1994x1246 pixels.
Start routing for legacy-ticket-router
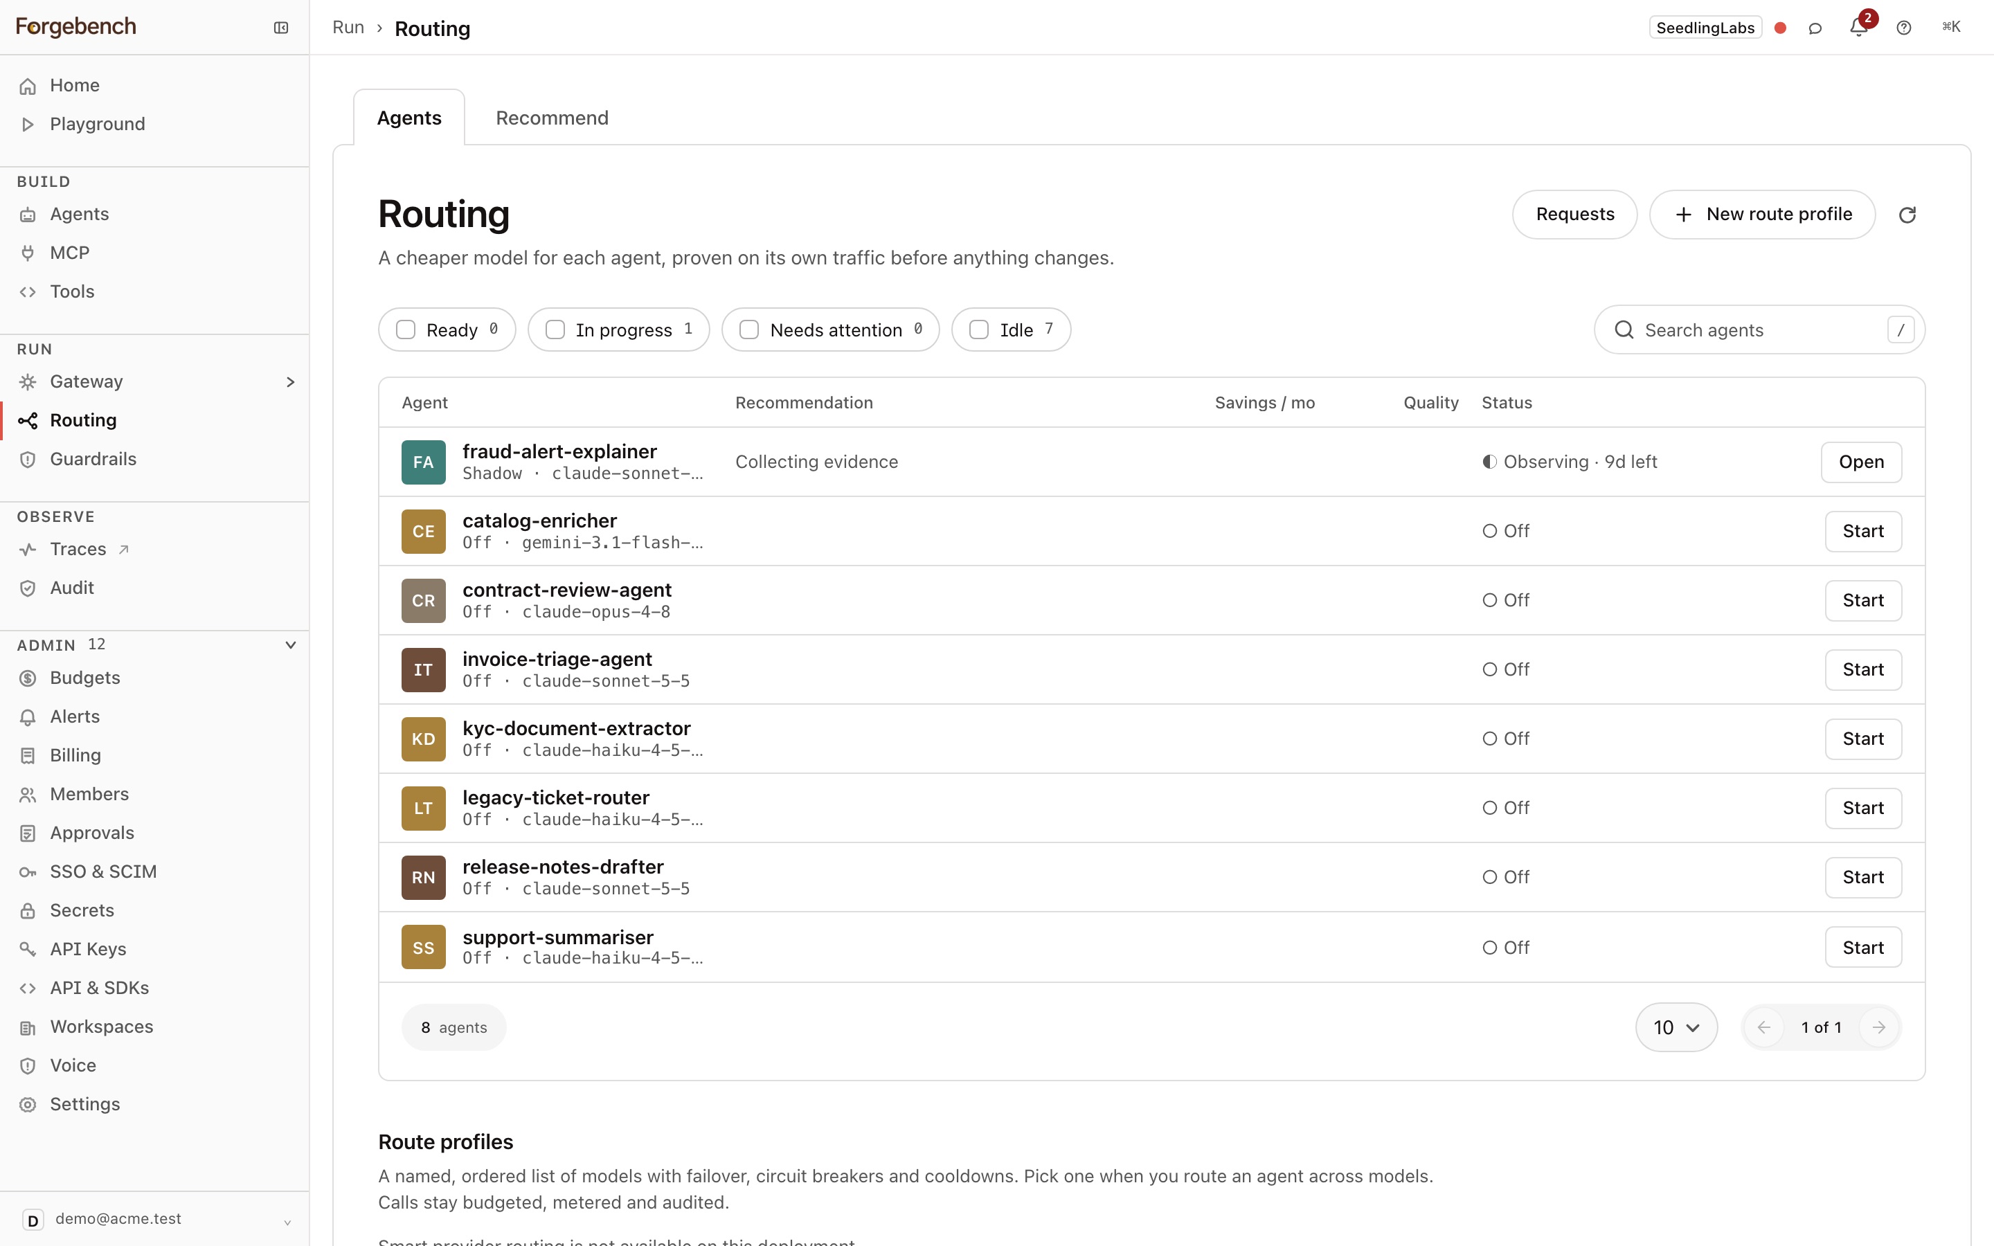[1863, 808]
